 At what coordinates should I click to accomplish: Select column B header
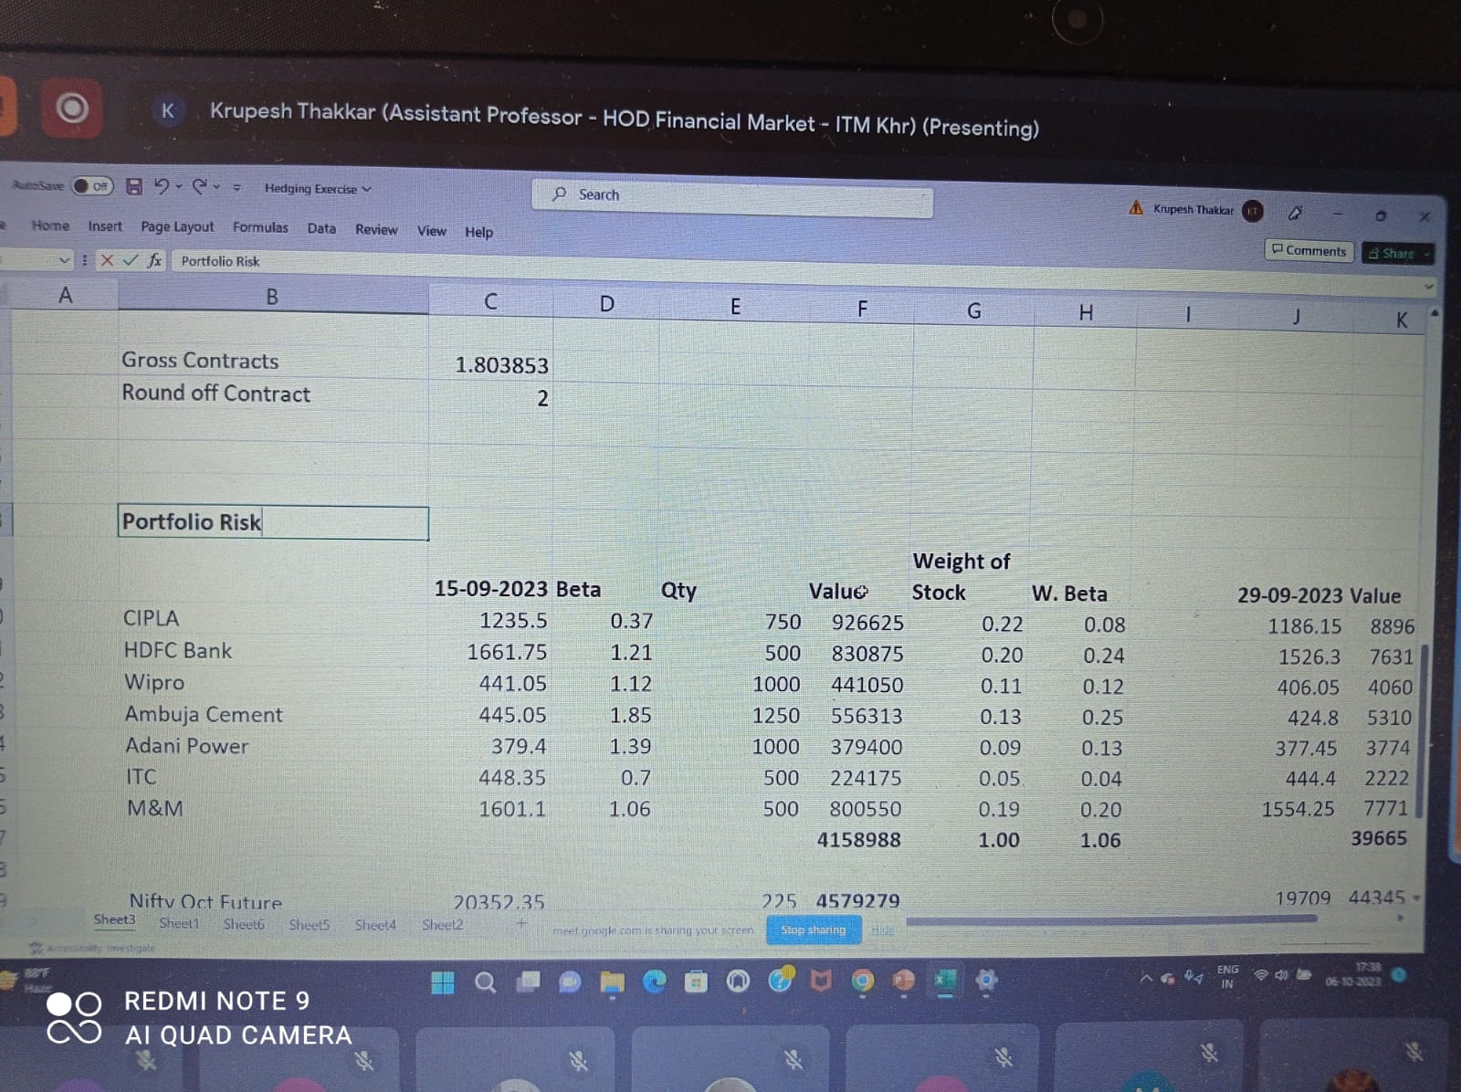click(x=272, y=297)
